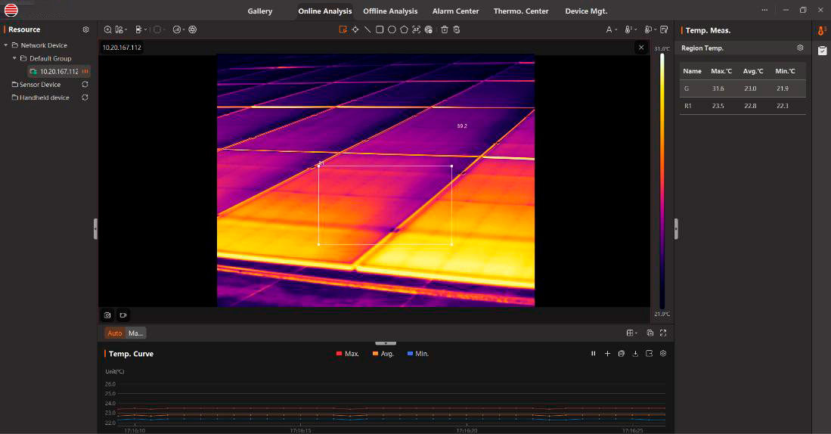Image resolution: width=831 pixels, height=434 pixels.
Task: Select the ellipse region tool
Action: click(392, 29)
